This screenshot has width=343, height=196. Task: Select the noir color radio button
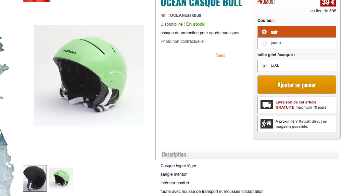click(264, 32)
